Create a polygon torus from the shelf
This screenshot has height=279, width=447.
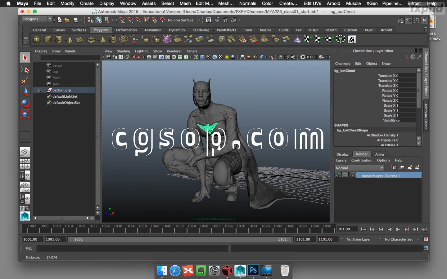[91, 40]
